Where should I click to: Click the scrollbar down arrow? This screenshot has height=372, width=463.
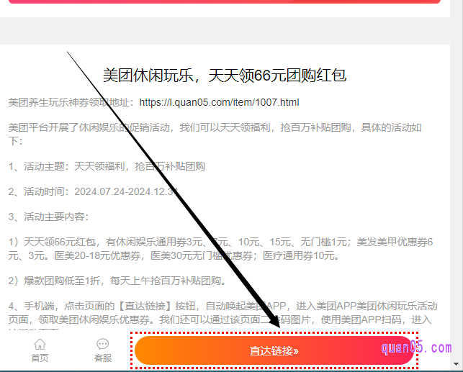click(x=456, y=364)
